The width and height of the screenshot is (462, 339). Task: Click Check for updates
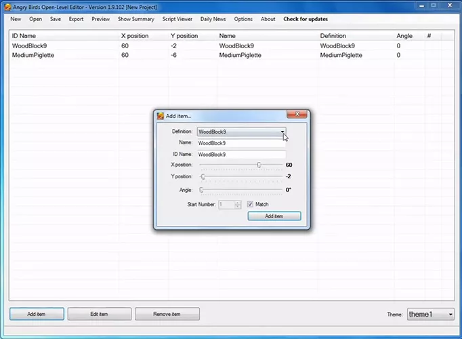pos(306,19)
